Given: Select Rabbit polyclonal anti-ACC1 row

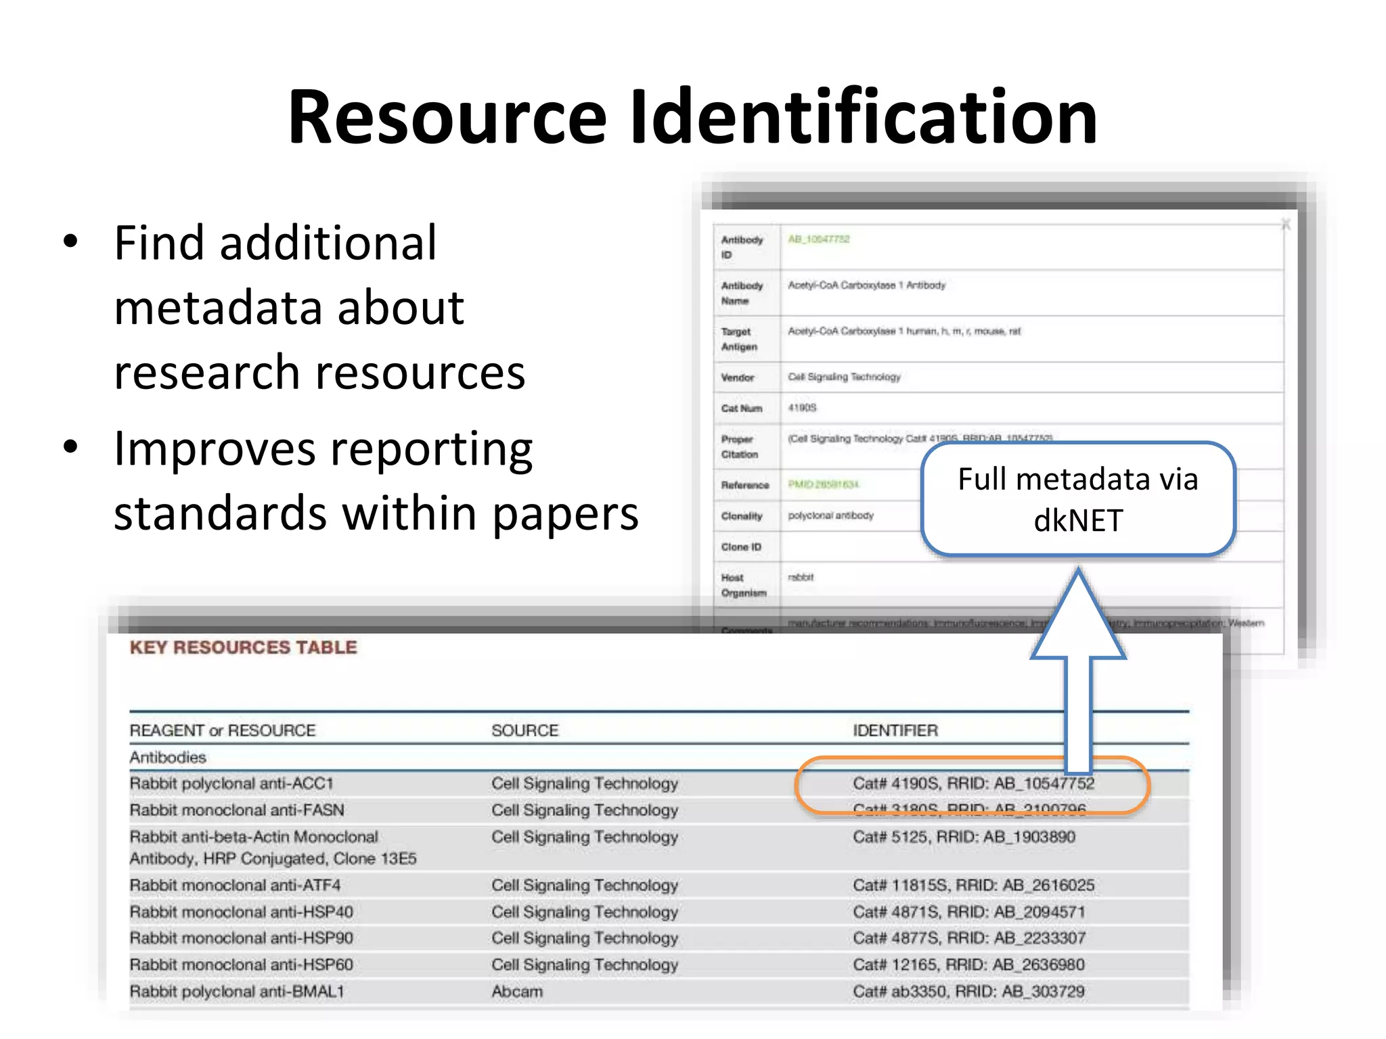Looking at the screenshot, I should 658,783.
